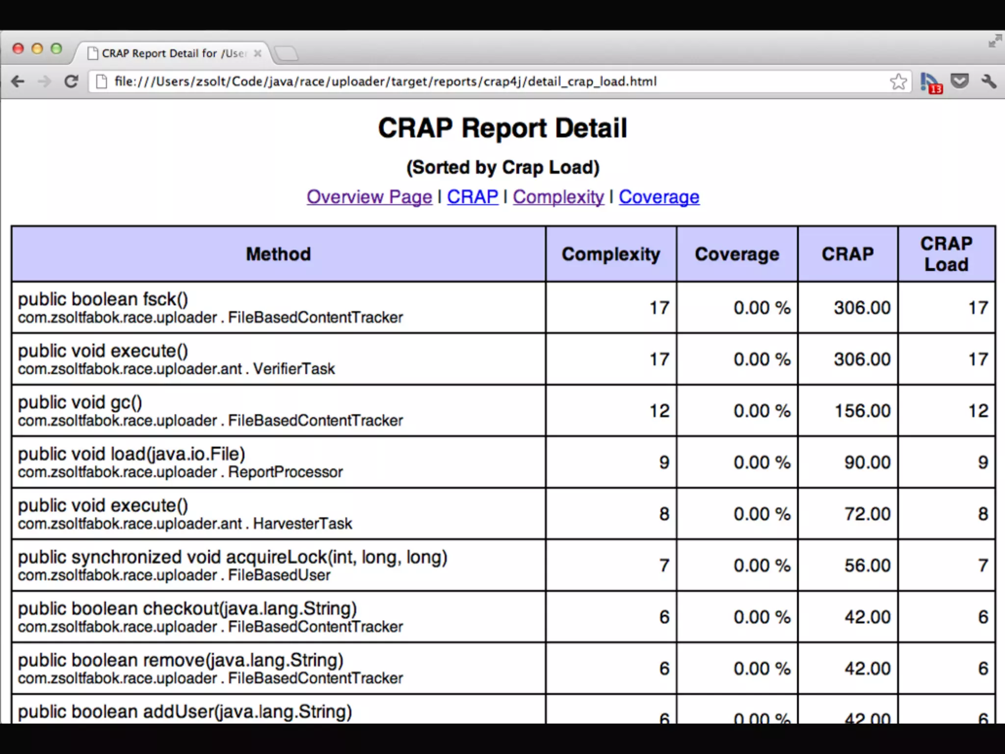Open Chrome wrench settings menu

(x=989, y=81)
